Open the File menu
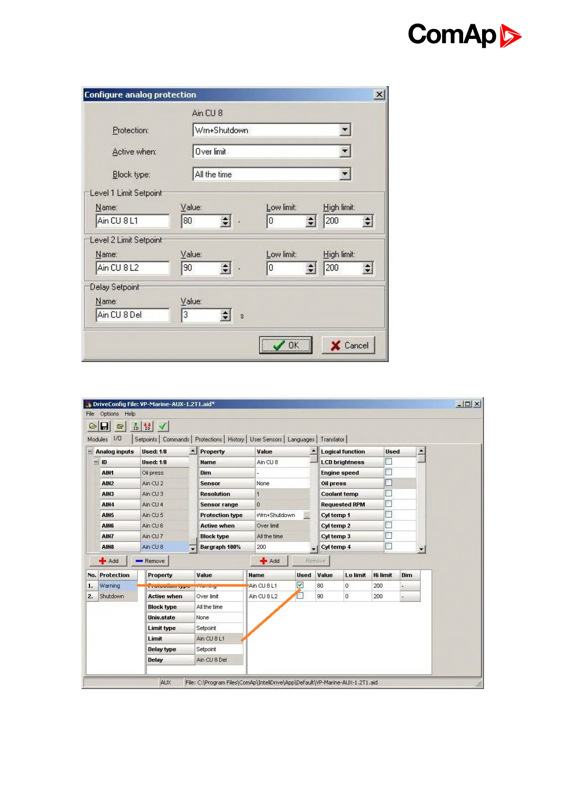 click(90, 414)
